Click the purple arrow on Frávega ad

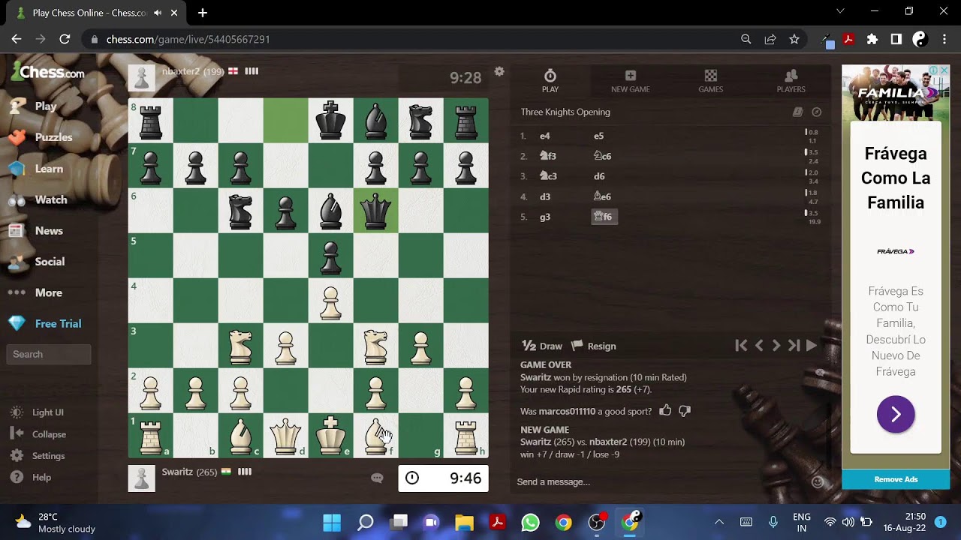pyautogui.click(x=896, y=415)
